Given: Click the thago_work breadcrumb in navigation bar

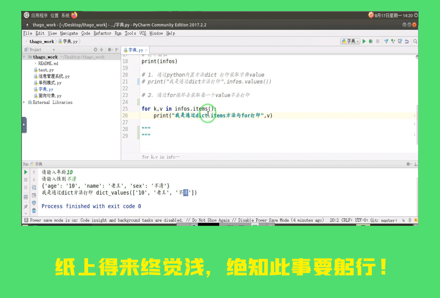Looking at the screenshot, I should pos(42,42).
